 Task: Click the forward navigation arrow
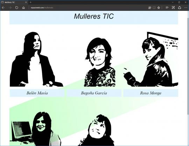pos(10,8)
